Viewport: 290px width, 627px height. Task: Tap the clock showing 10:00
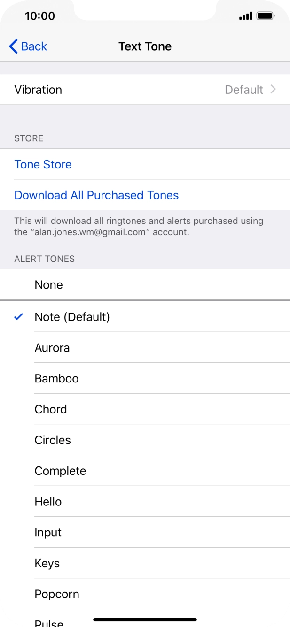click(40, 15)
